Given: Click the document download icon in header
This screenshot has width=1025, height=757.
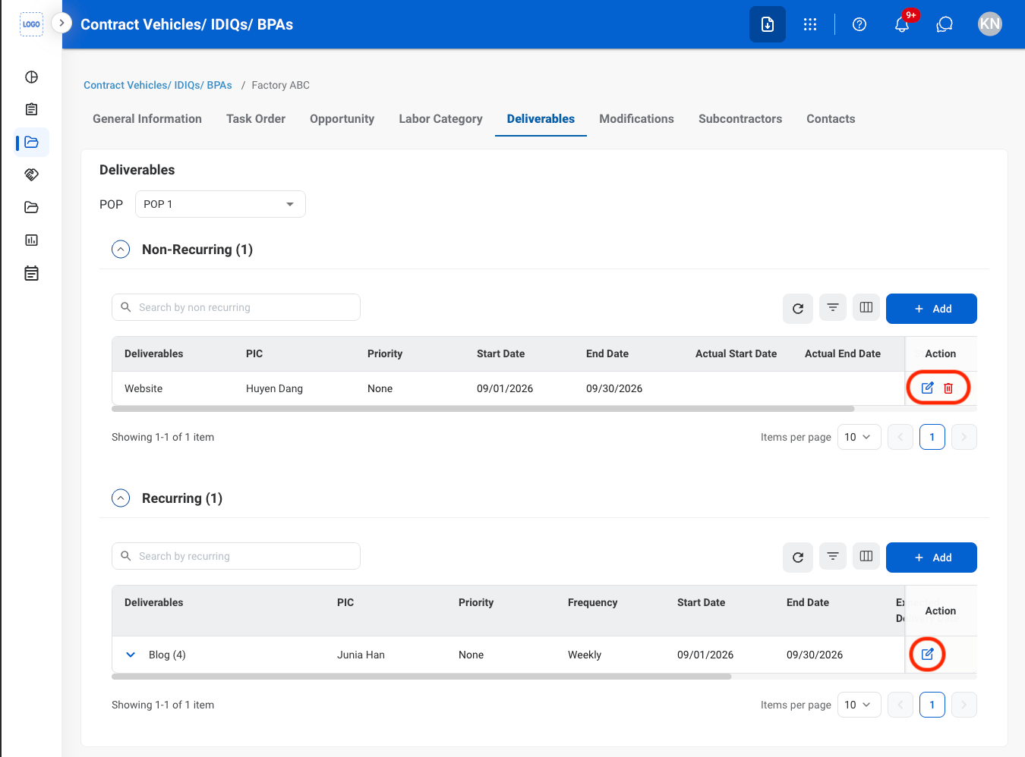Looking at the screenshot, I should 768,24.
